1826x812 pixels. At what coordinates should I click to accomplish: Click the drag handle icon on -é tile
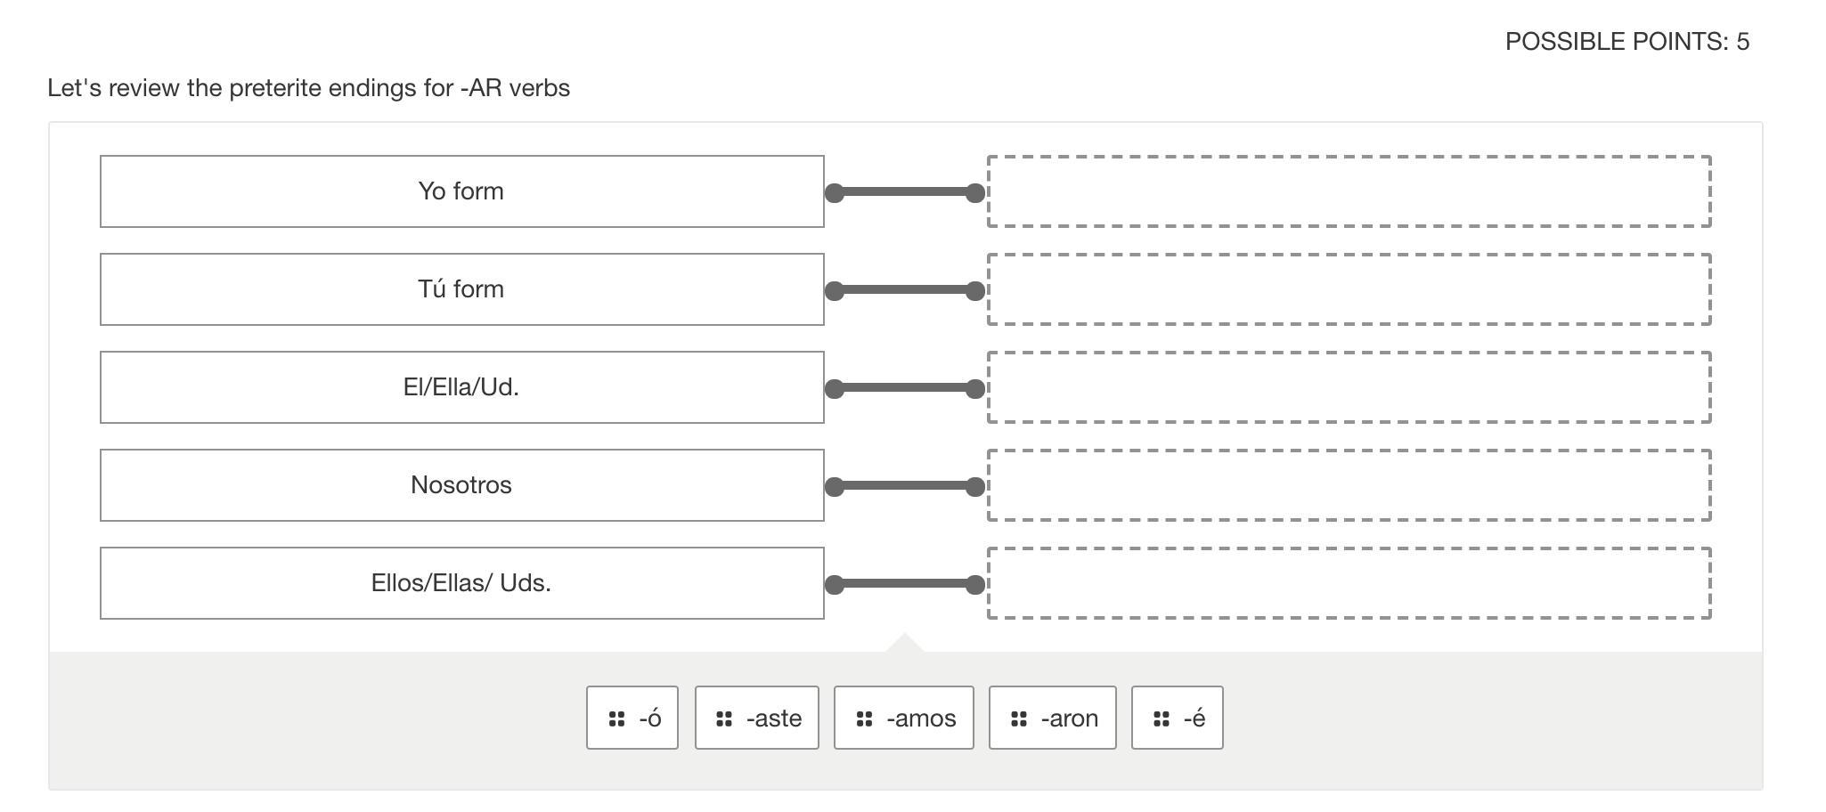1162,719
